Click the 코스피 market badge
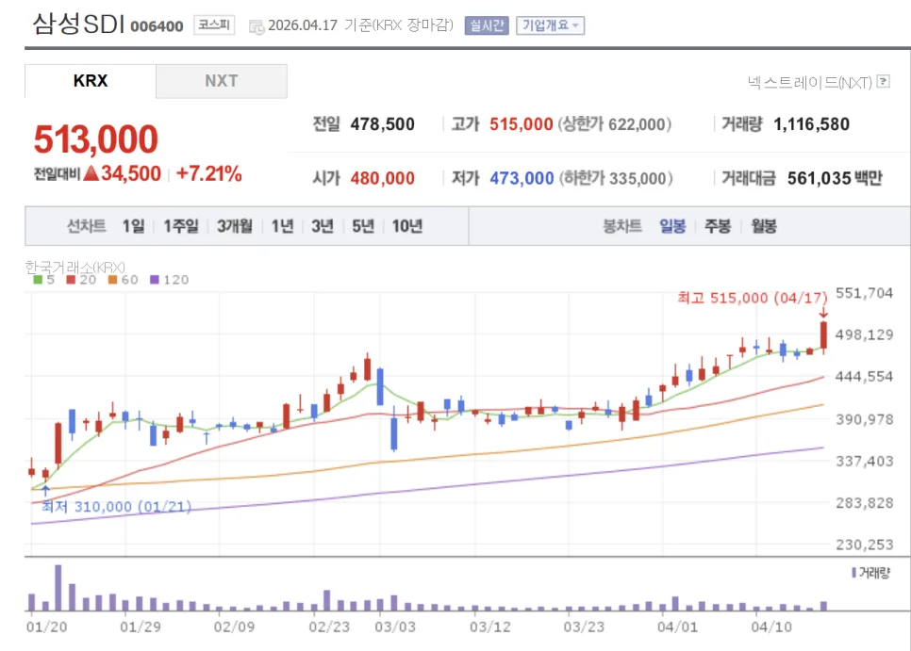 coord(214,24)
